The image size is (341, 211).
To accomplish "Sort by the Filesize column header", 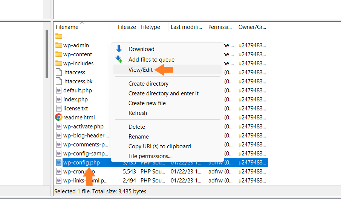I will pyautogui.click(x=124, y=27).
